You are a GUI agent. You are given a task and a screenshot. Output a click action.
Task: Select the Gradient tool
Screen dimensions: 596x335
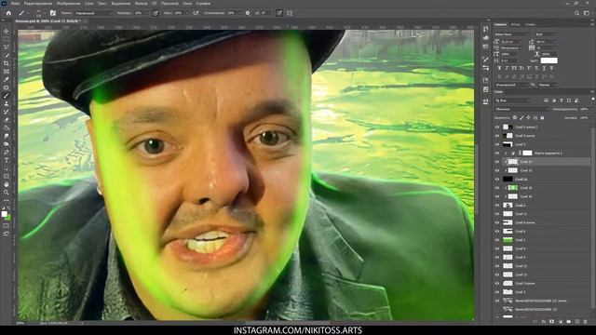point(7,128)
